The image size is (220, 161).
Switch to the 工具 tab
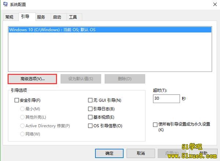pyautogui.click(x=73, y=17)
